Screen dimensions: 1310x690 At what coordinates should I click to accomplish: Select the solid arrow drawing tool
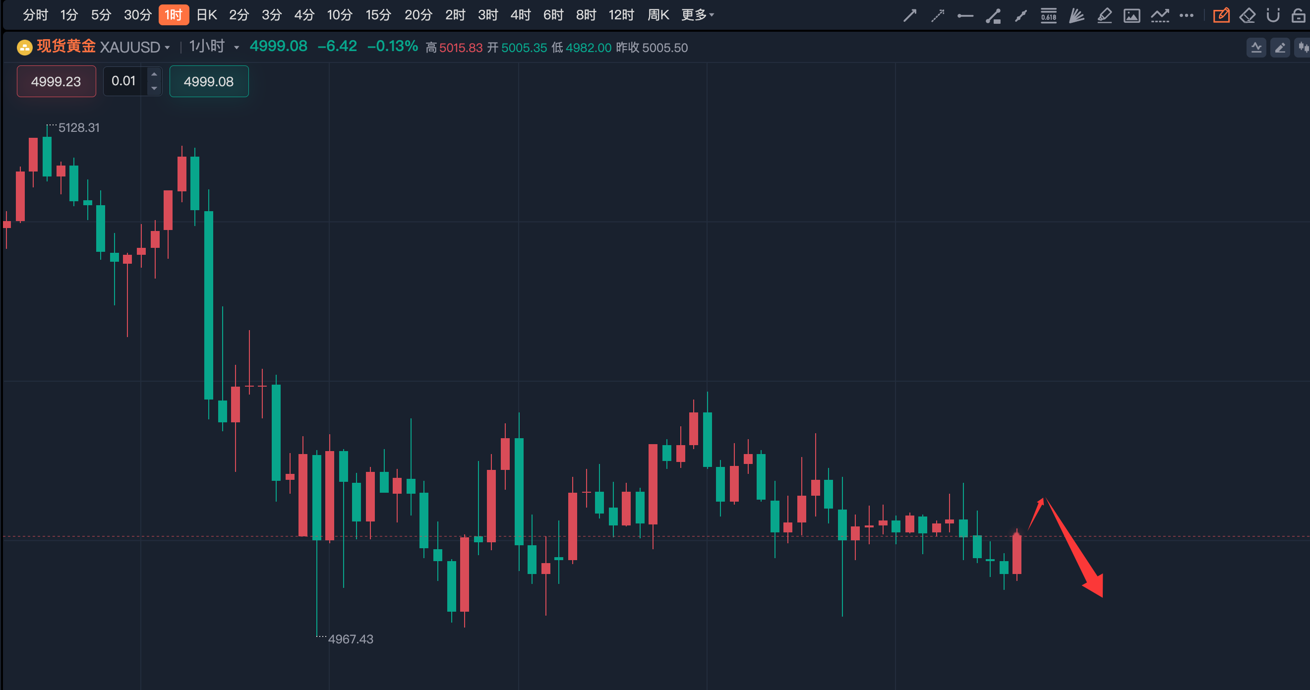(x=910, y=16)
